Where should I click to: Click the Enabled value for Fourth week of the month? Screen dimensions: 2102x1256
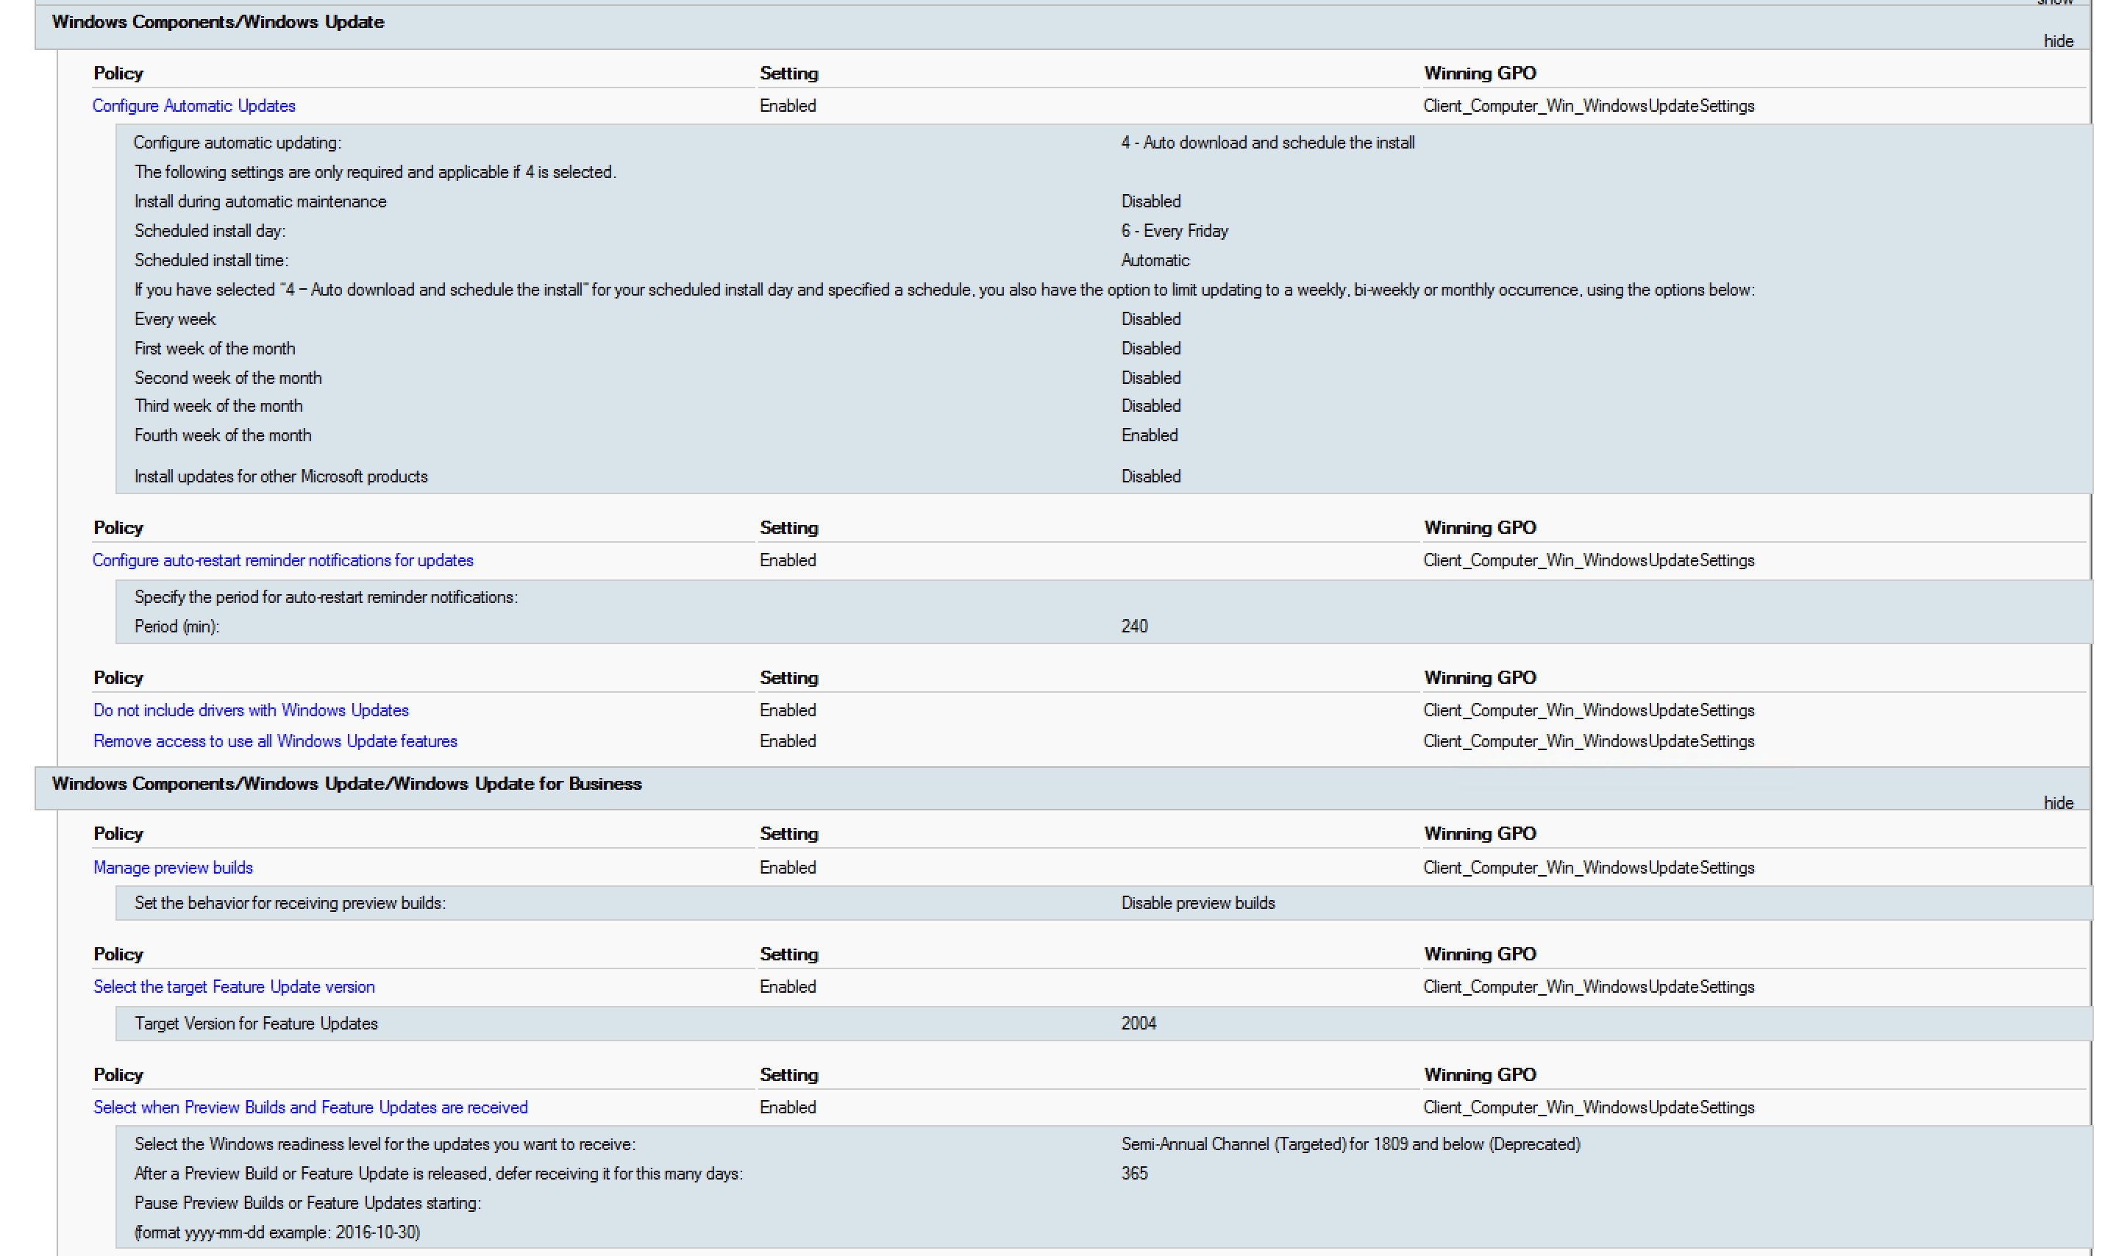tap(1149, 435)
